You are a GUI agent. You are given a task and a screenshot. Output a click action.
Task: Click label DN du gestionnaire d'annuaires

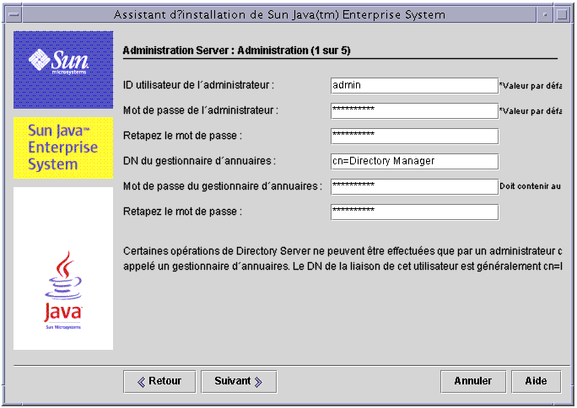(x=199, y=161)
